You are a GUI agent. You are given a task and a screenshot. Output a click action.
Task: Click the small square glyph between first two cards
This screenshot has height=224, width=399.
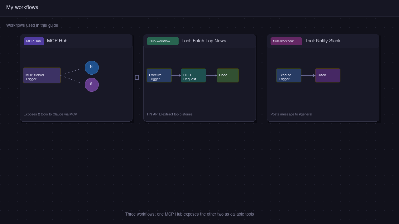pos(137,77)
